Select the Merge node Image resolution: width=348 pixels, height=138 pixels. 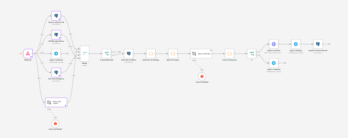point(84,54)
